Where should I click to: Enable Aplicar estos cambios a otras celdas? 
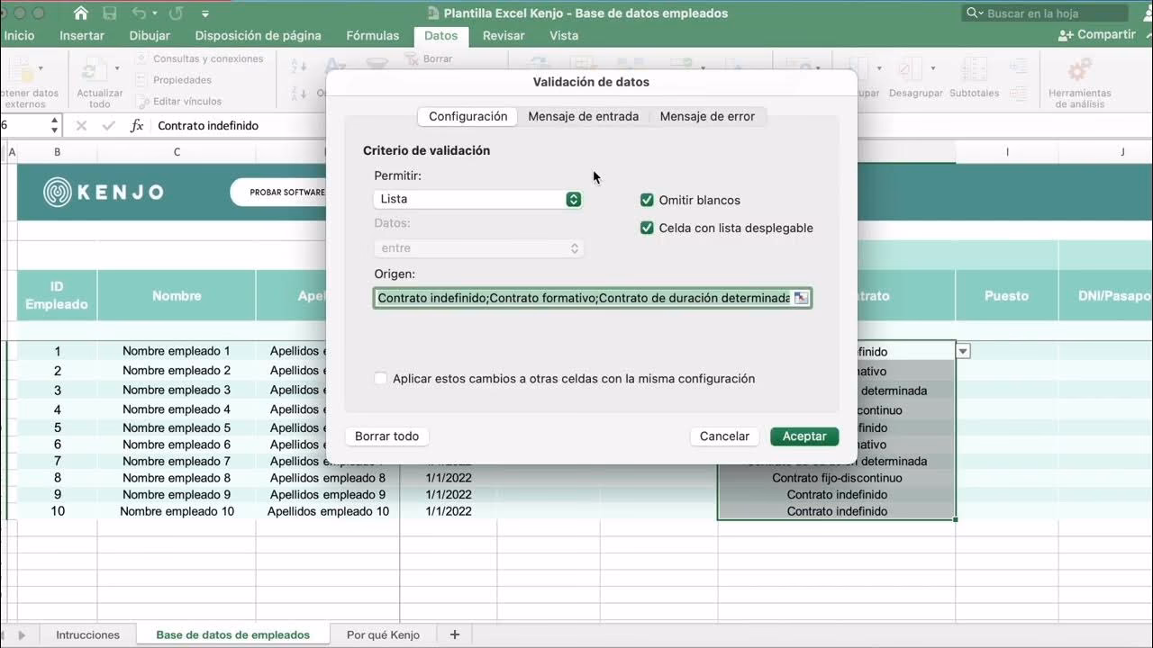click(381, 379)
